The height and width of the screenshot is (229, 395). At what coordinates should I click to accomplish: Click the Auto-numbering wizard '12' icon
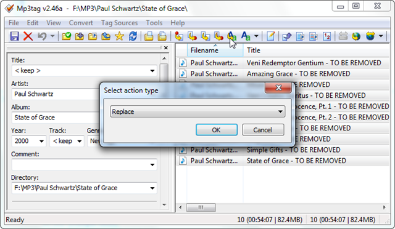click(x=326, y=36)
